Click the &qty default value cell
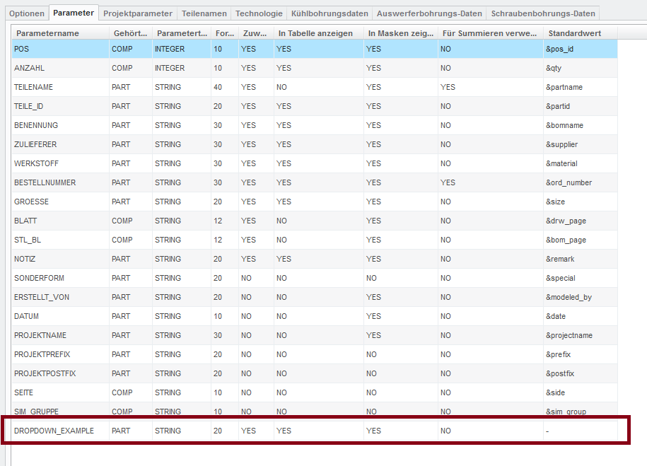Viewport: 647px width, 466px height. coord(581,68)
